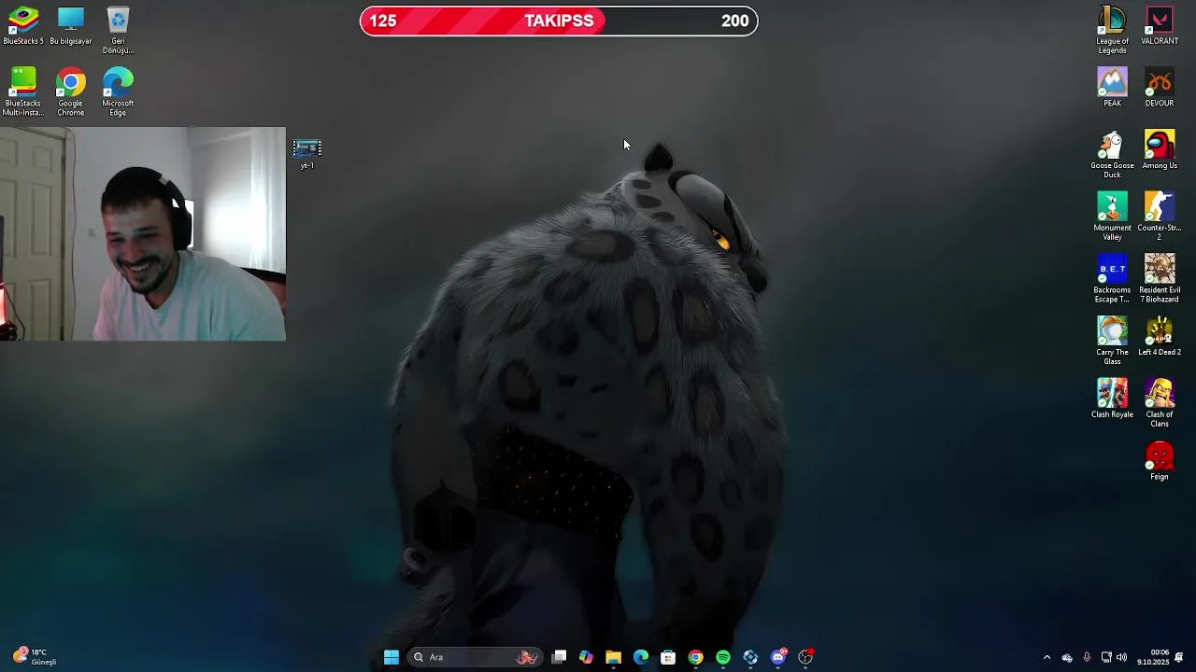
Task: Select VALORANT desktop icon
Action: (1160, 26)
